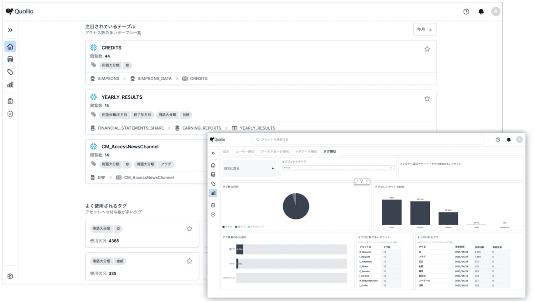Open the 今月 period dropdown

point(425,29)
